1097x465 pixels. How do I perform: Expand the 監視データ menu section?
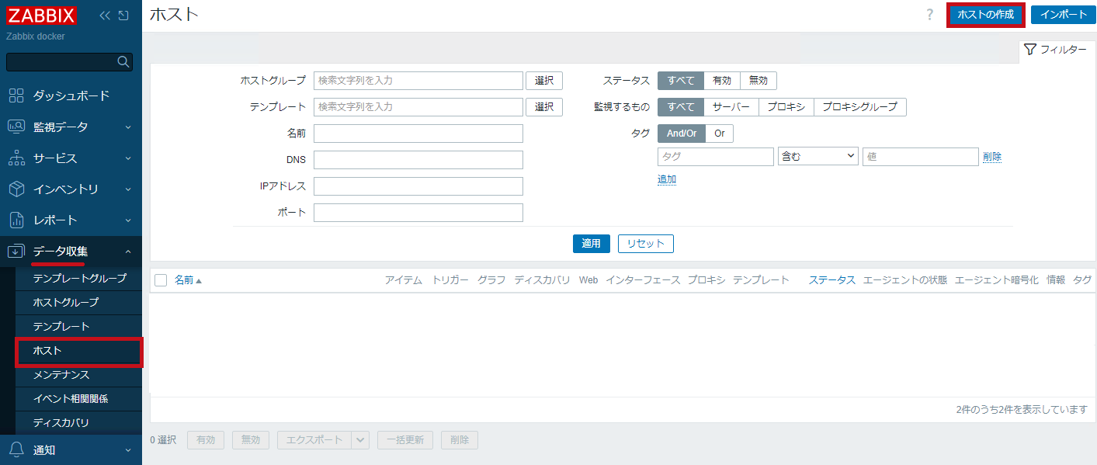point(71,127)
